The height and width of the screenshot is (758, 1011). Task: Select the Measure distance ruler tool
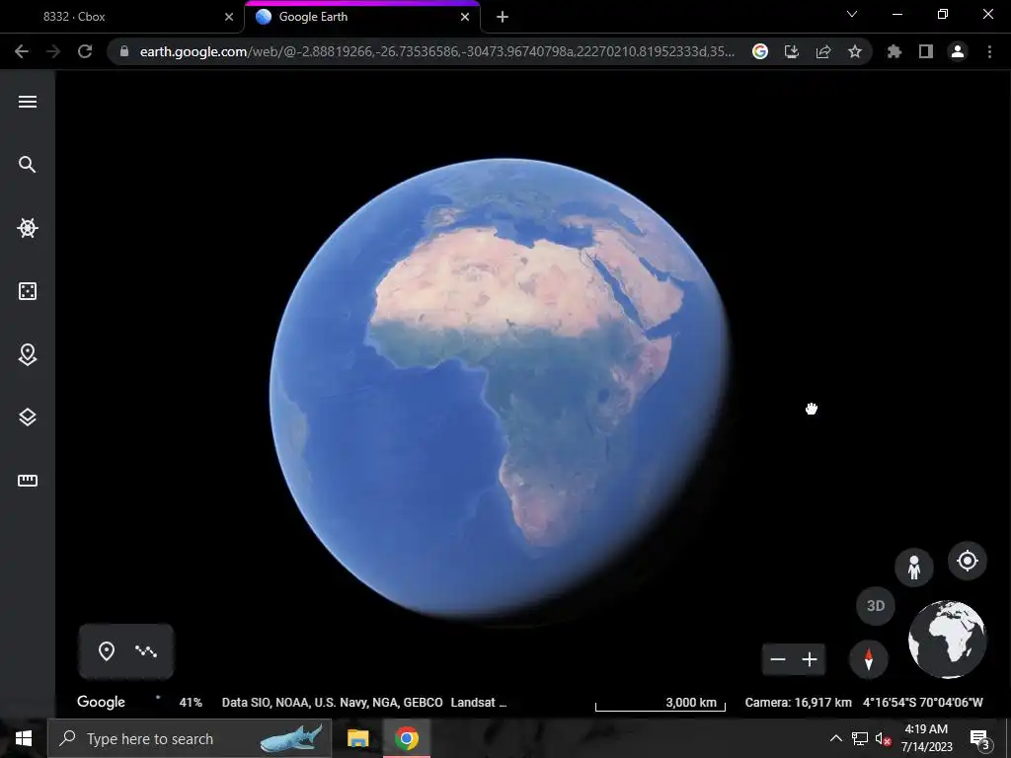point(27,481)
